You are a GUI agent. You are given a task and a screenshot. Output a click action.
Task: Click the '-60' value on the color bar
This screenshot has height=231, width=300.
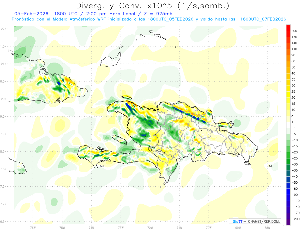[x=294, y=189]
